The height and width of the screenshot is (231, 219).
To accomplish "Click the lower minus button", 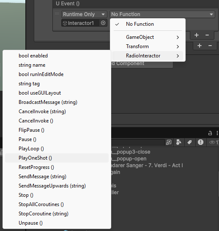I will [x=210, y=46].
